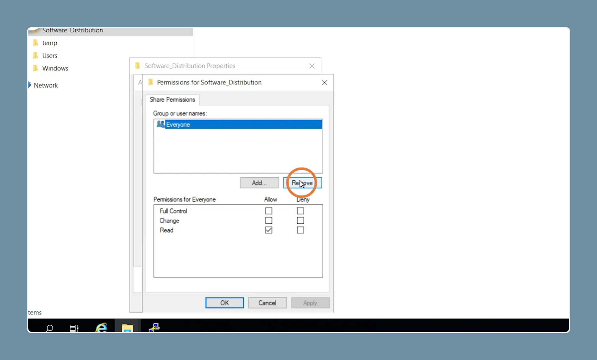Launch Internet Explorer from the taskbar

point(101,327)
